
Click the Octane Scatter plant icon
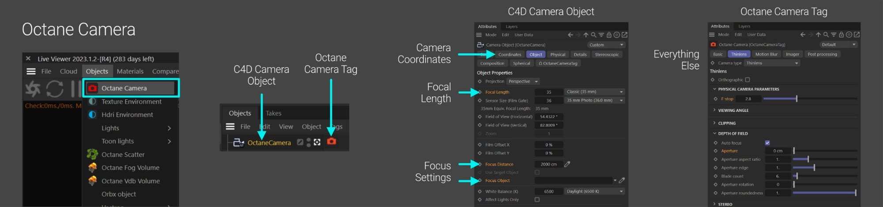click(x=92, y=154)
